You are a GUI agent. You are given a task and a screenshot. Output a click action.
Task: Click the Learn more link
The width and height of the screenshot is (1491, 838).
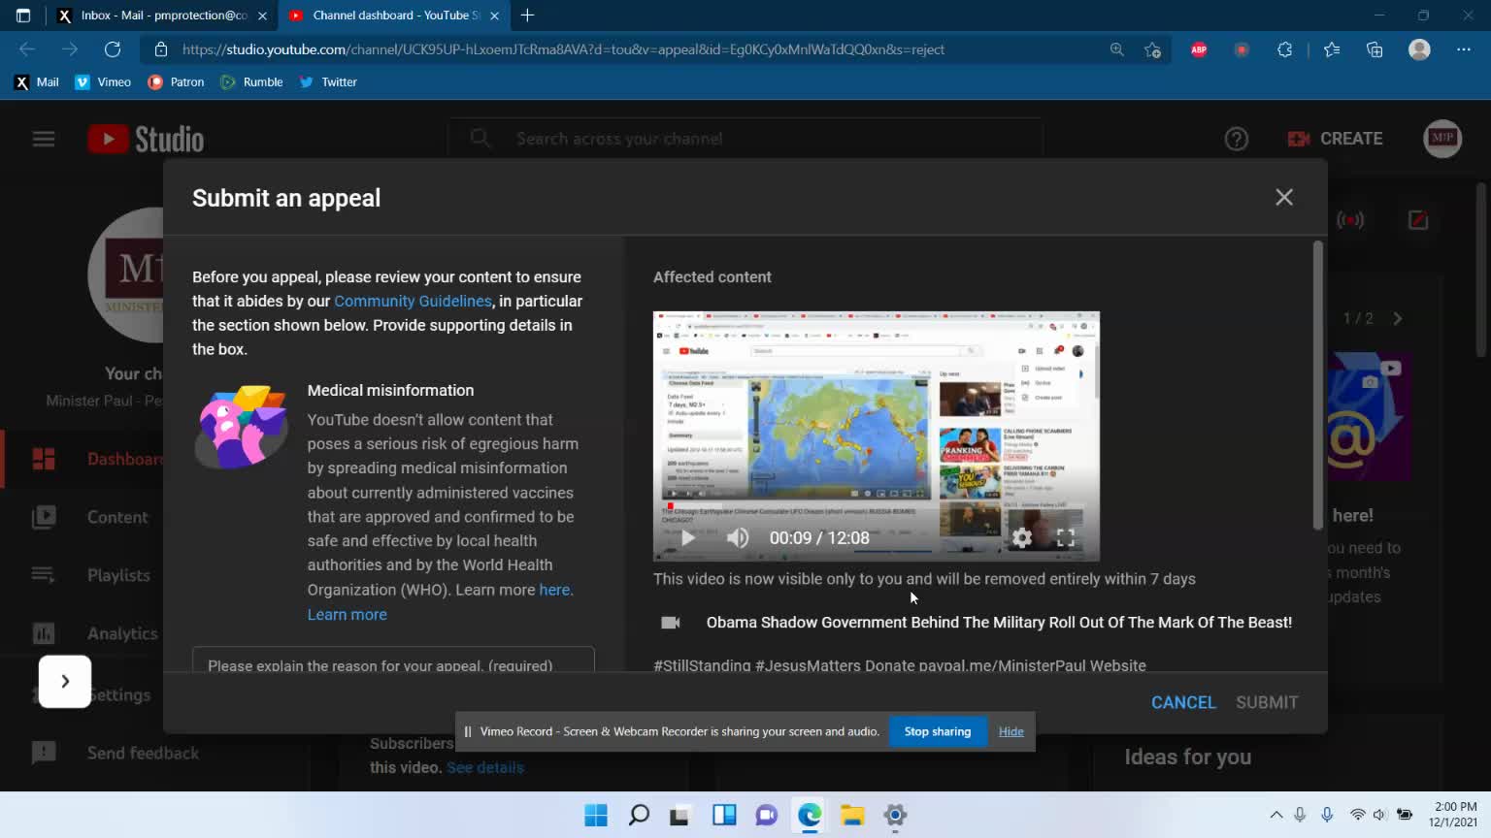click(x=347, y=614)
